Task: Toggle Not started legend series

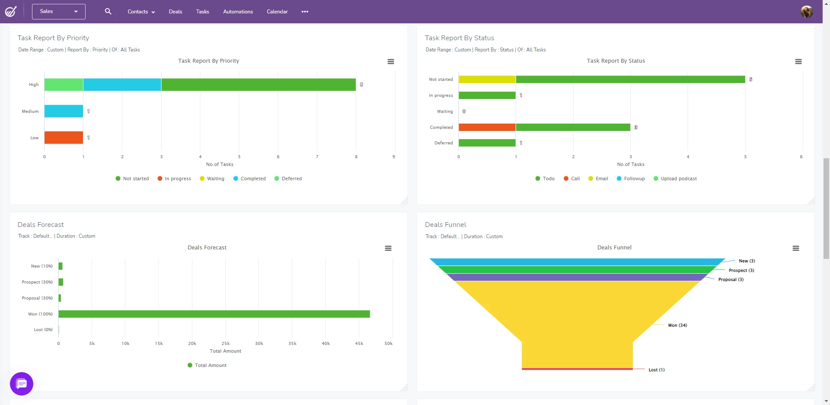Action: tap(132, 179)
